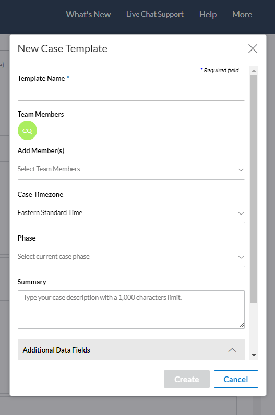Image resolution: width=275 pixels, height=415 pixels.
Task: Focus the Template Name input field
Action: pos(131,93)
